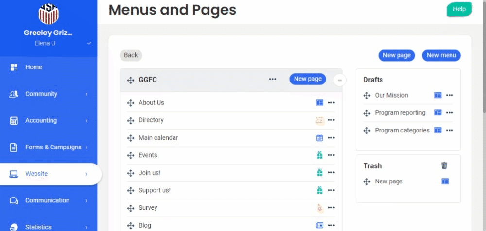
Task: Select the About Us page name
Action: pos(151,103)
